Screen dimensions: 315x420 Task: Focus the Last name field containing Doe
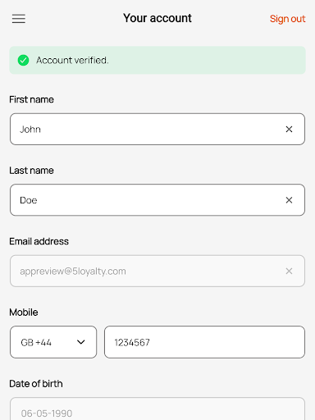click(x=157, y=200)
